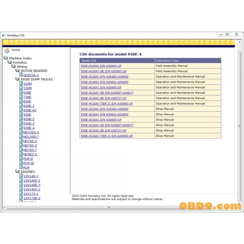Image resolution: width=244 pixels, height=244 pixels.
Task: Click the document icon beside 730E
Action: [21, 96]
